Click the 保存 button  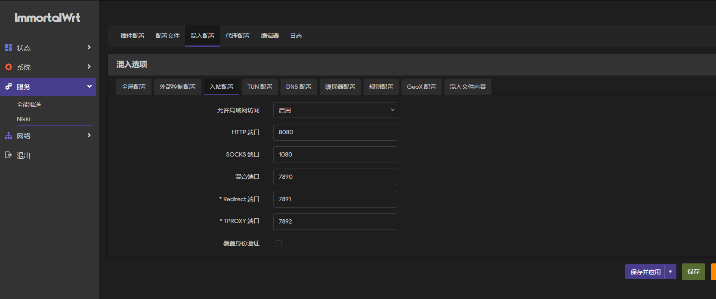pos(693,272)
